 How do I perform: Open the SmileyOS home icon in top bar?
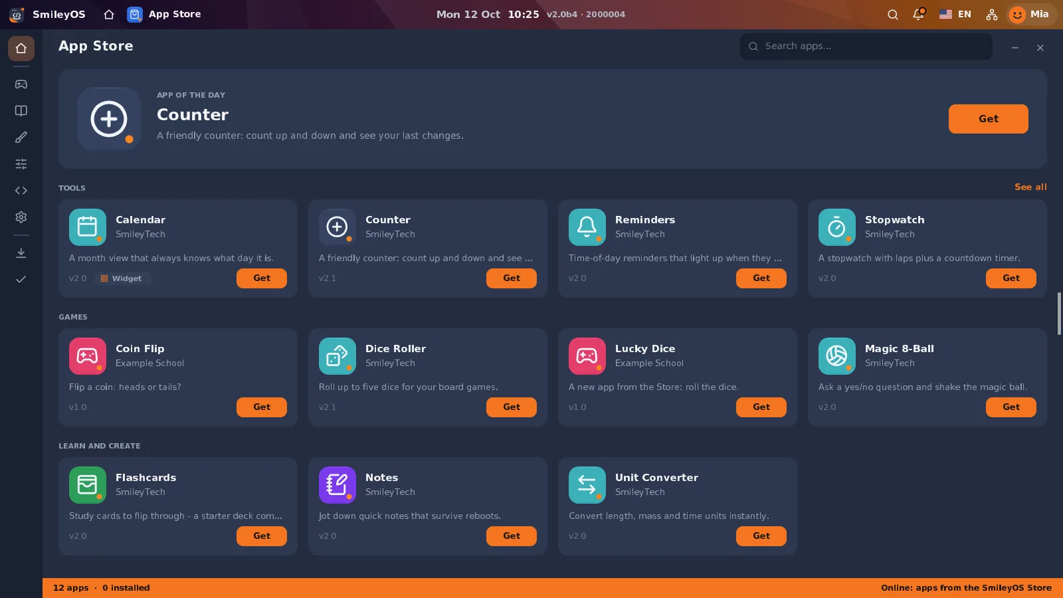point(109,14)
